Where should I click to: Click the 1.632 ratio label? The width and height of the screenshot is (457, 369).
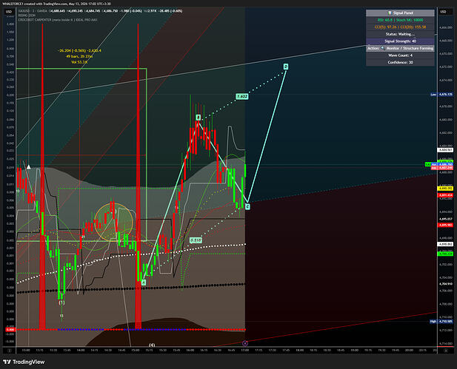click(242, 96)
